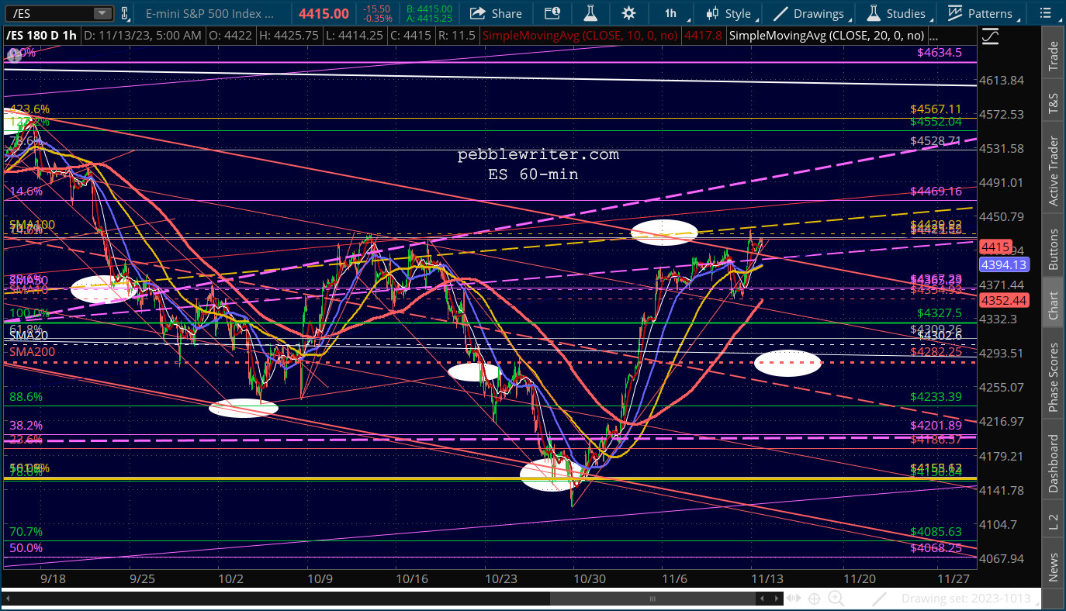1066x611 pixels.
Task: Click the curve icon above price axis
Action: coord(989,36)
